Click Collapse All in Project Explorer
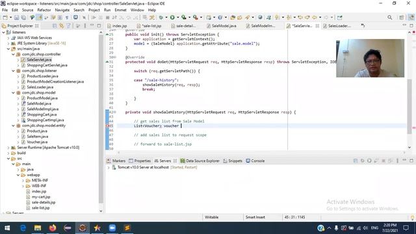 (55, 26)
